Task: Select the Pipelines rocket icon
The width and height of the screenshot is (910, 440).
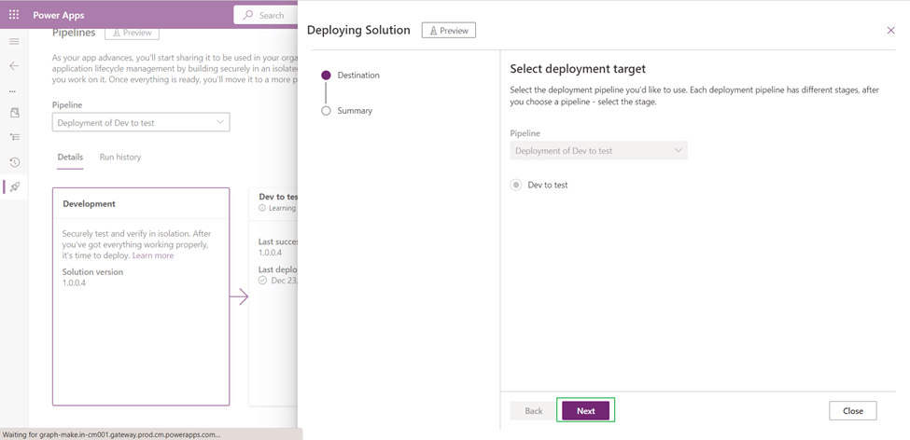Action: pyautogui.click(x=15, y=187)
